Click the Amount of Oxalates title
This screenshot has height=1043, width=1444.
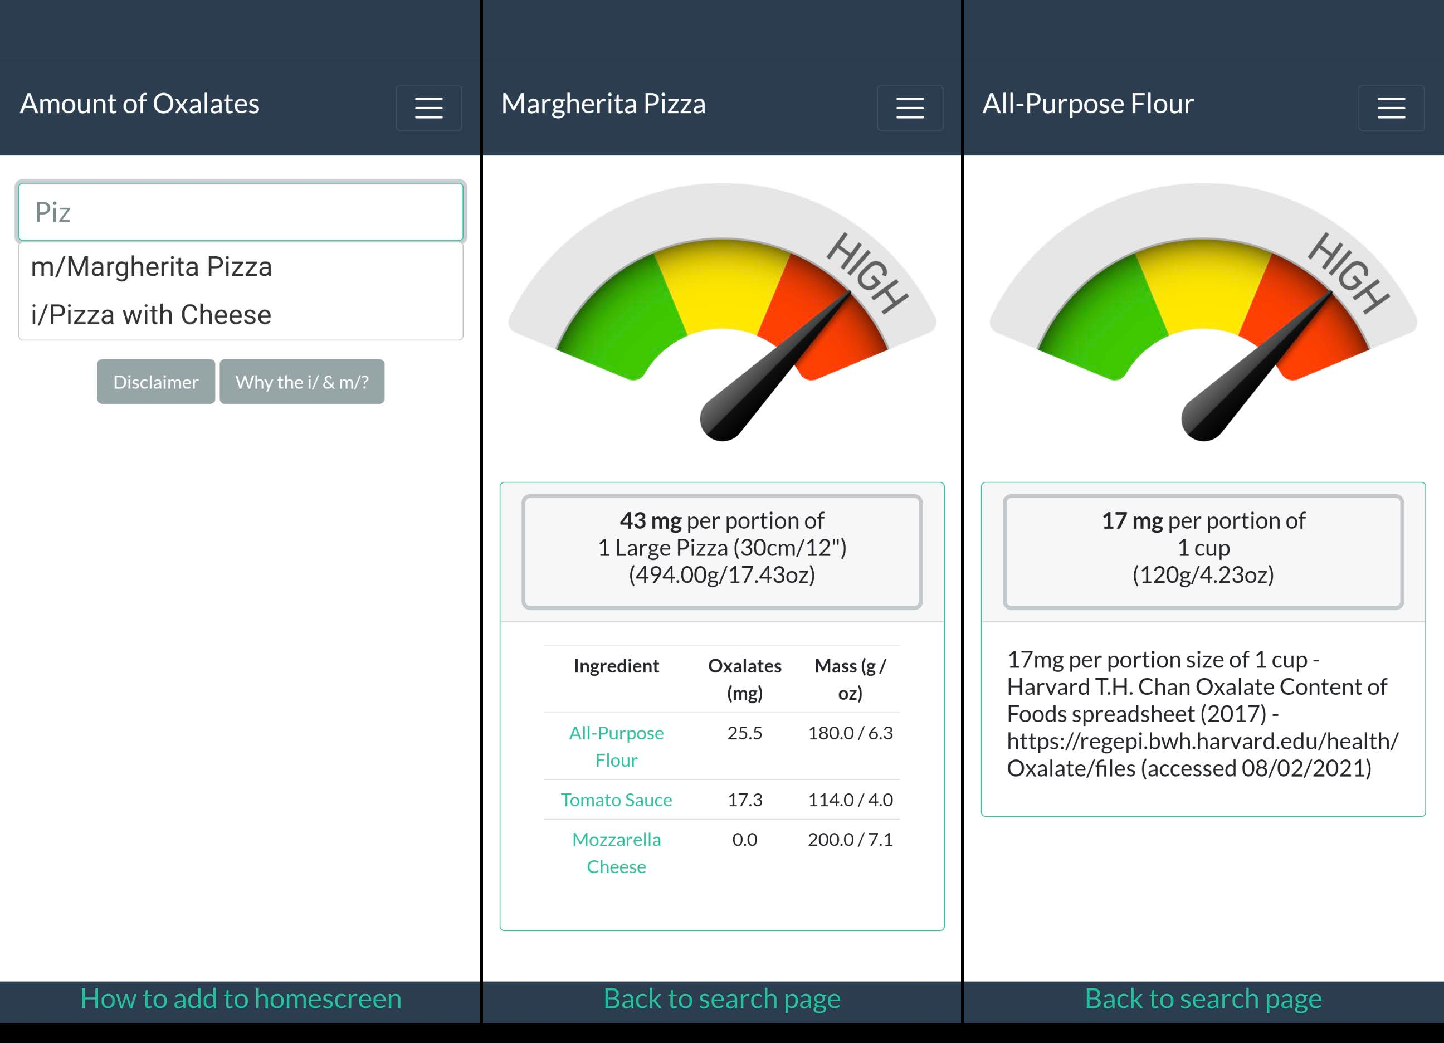140,104
